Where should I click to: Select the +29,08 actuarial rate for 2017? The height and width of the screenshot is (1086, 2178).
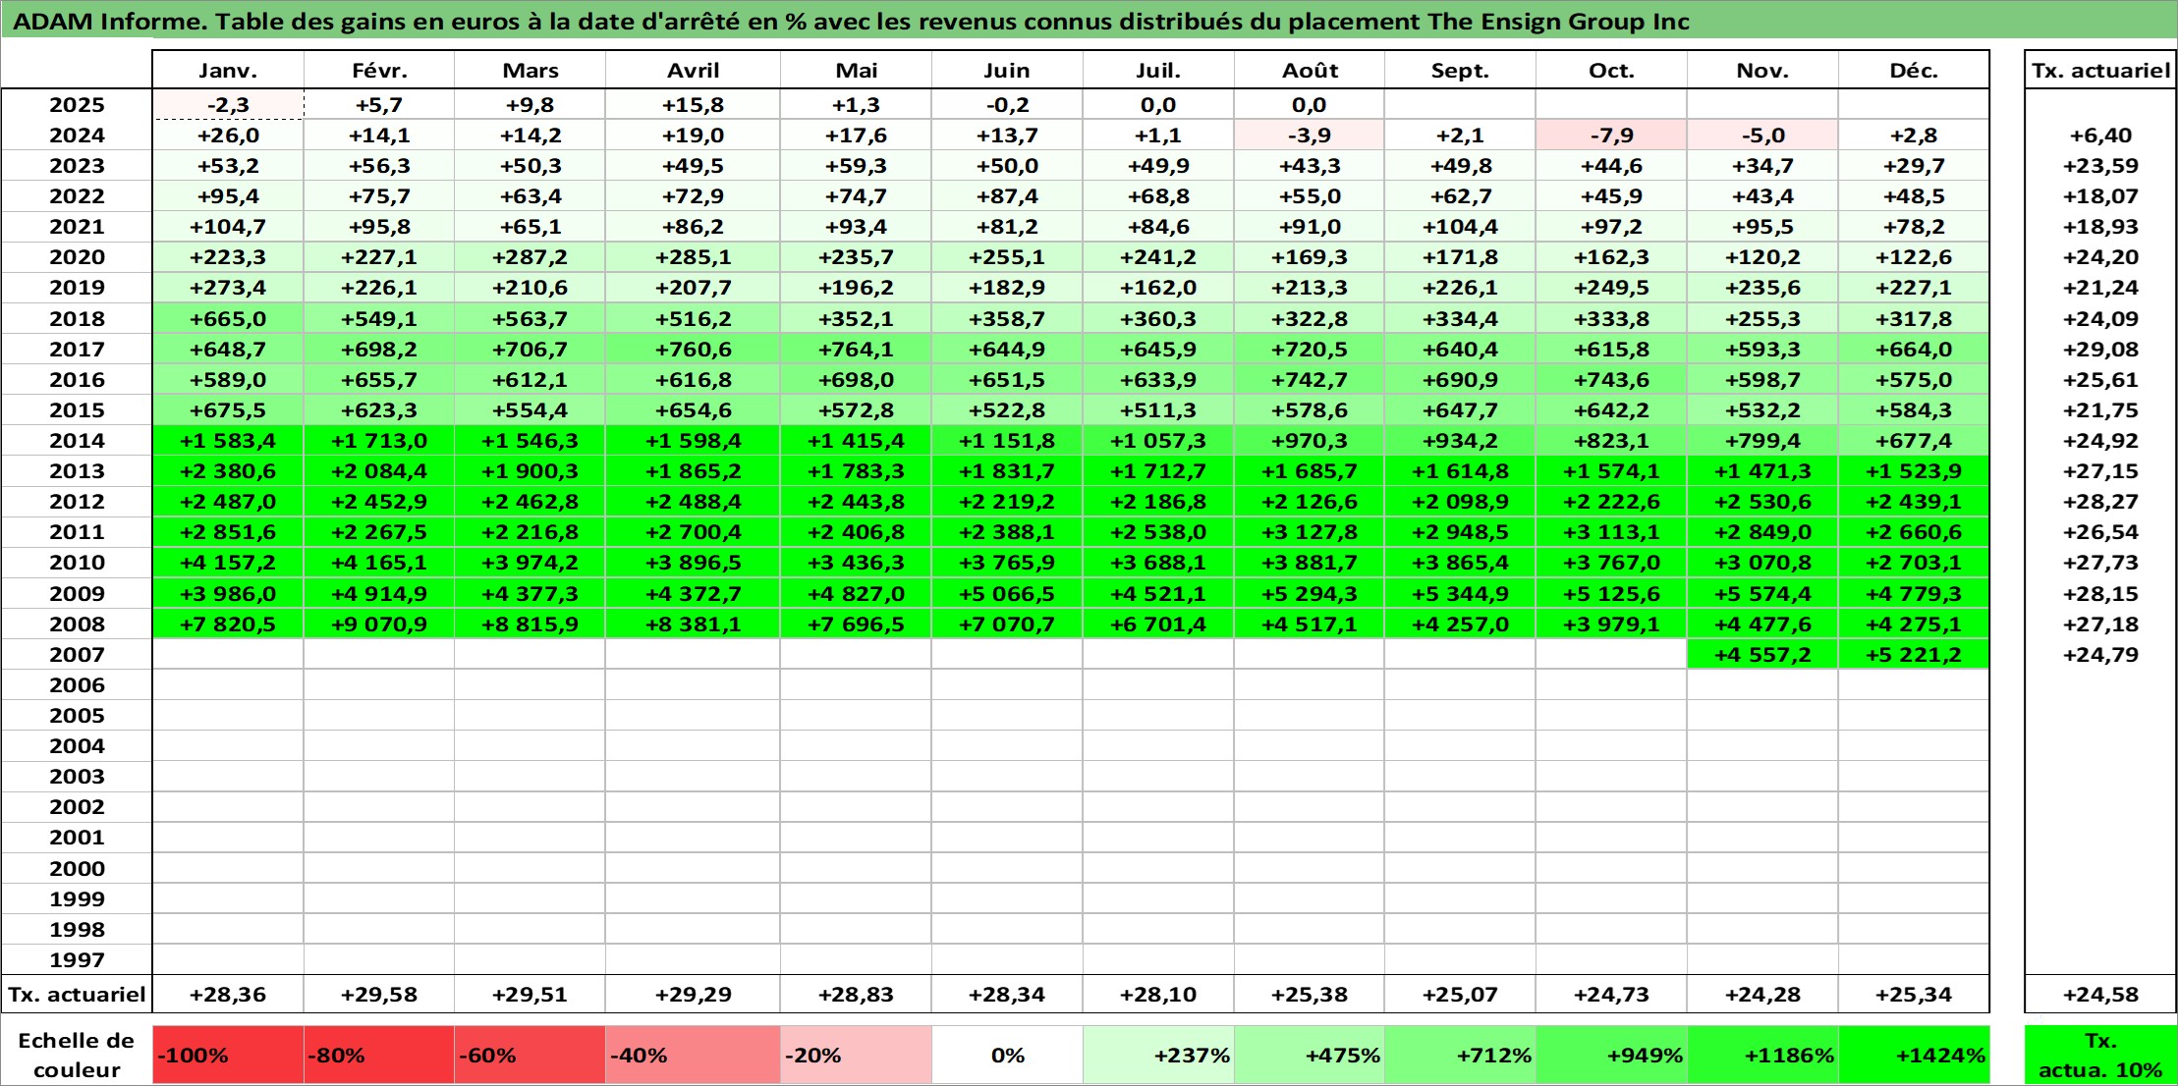2100,350
